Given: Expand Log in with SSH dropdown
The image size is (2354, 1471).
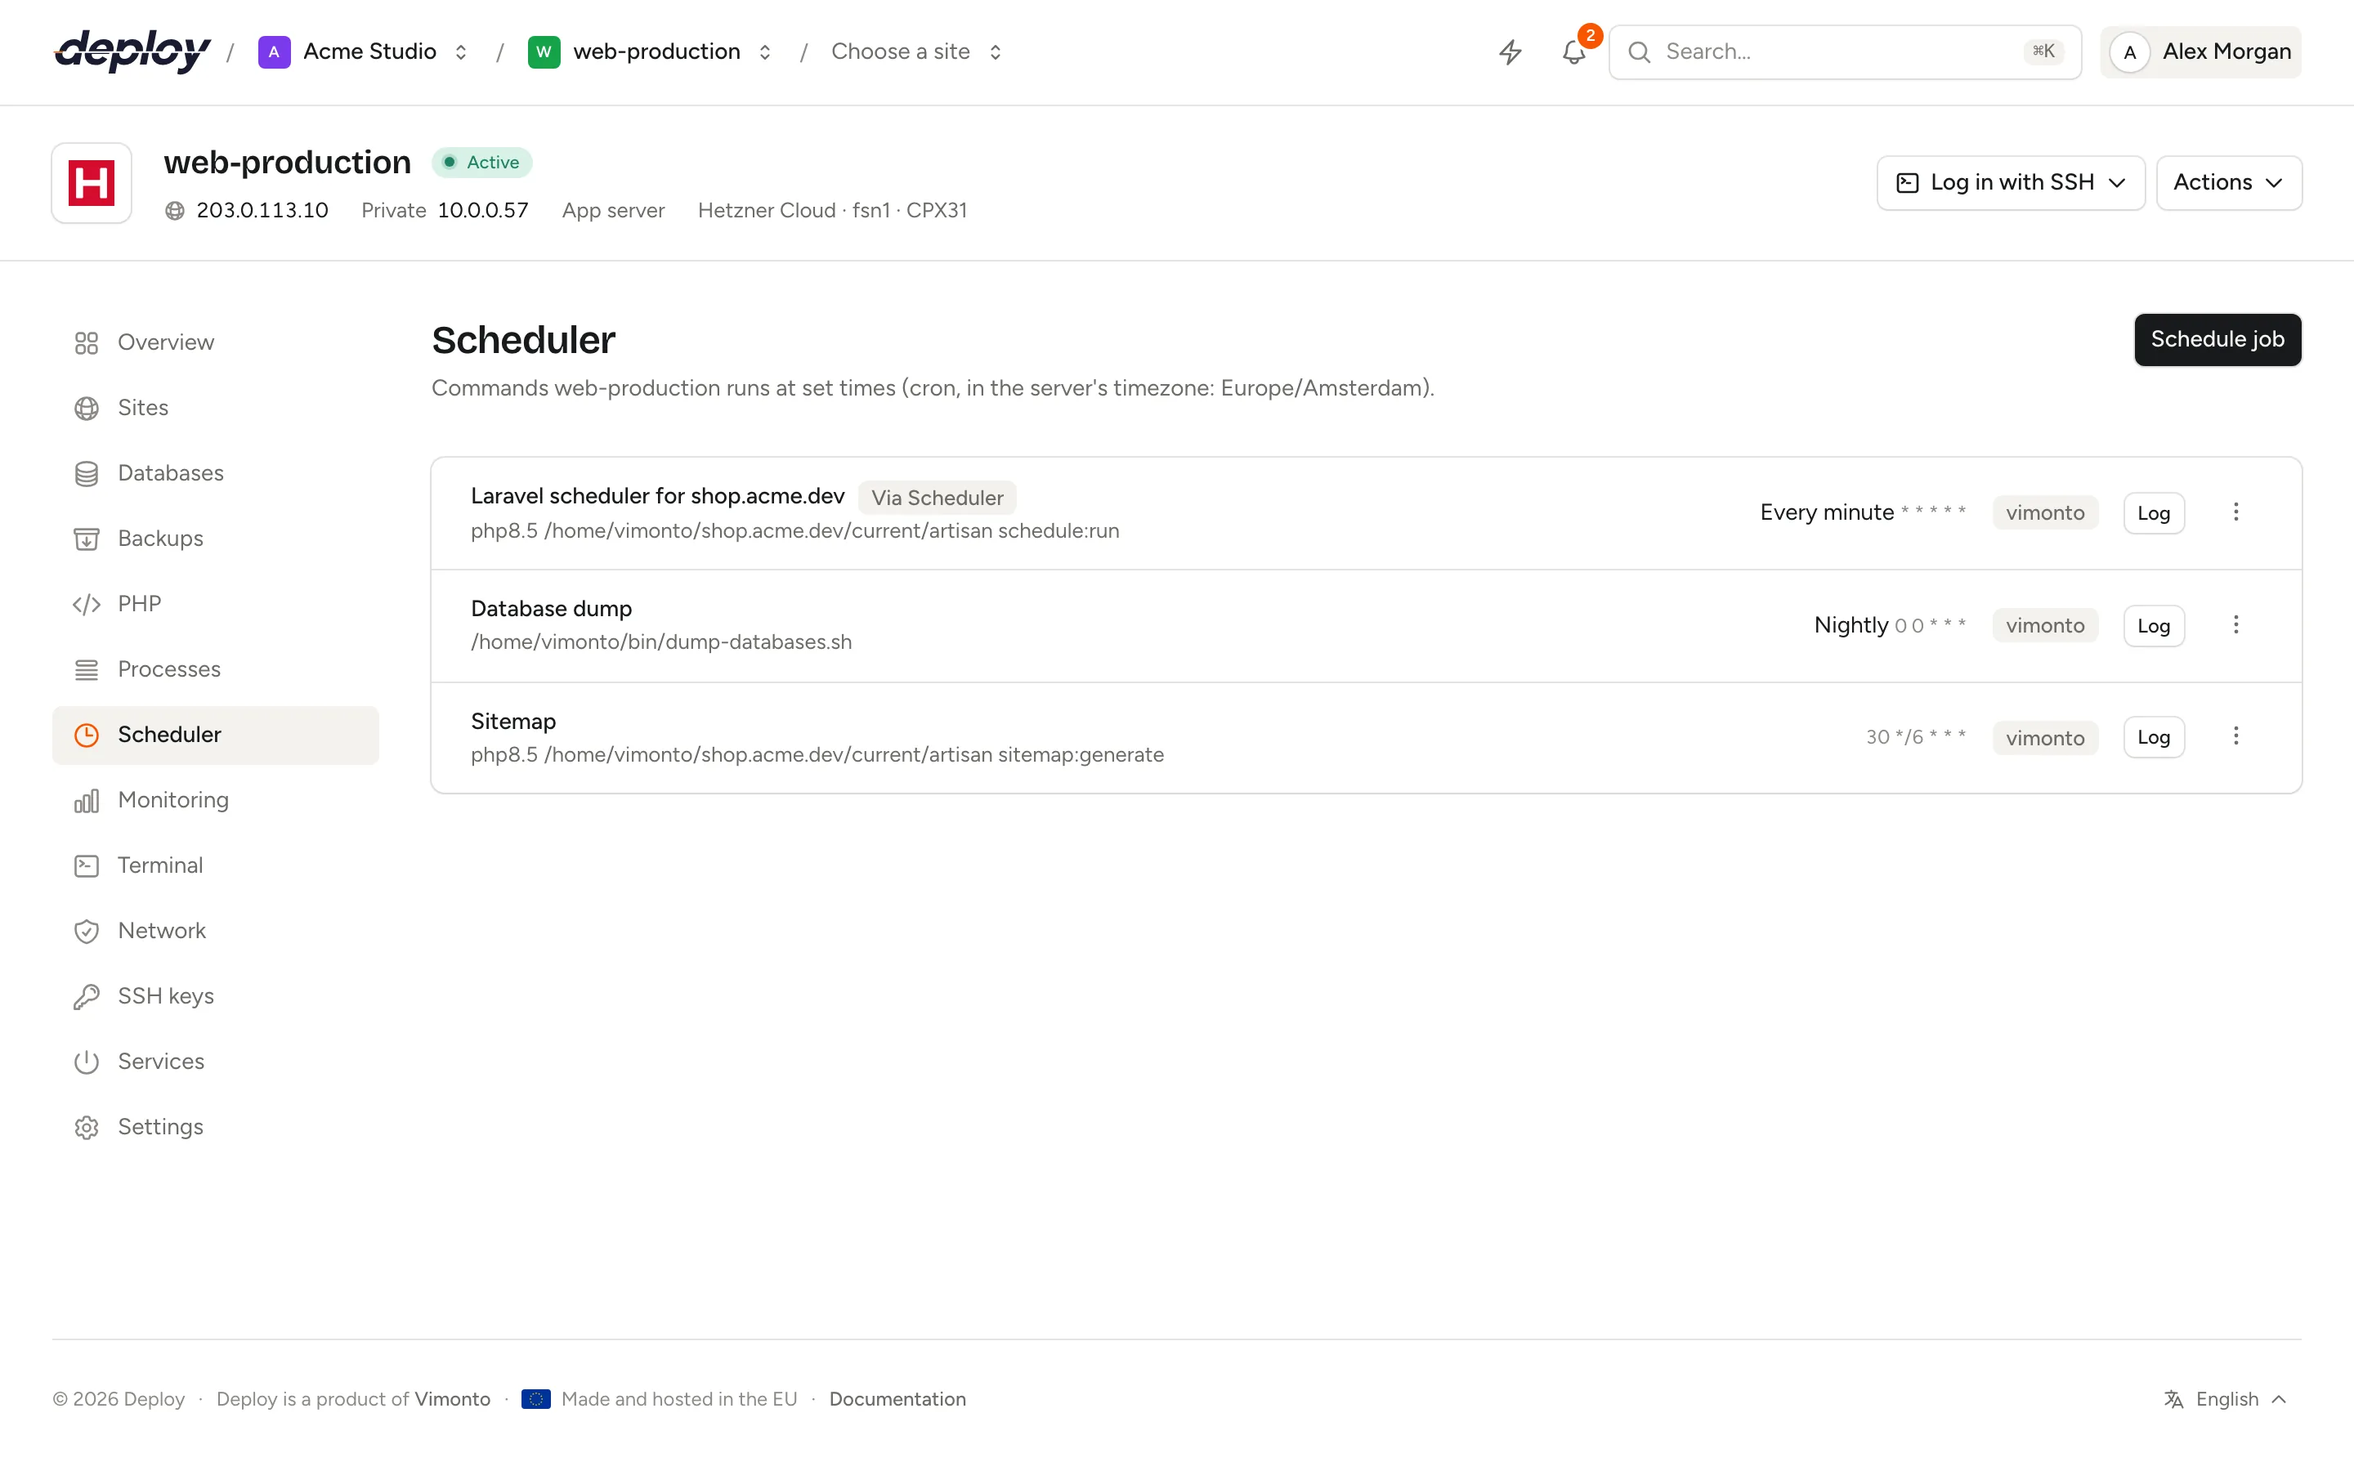Looking at the screenshot, I should click(x=2011, y=183).
